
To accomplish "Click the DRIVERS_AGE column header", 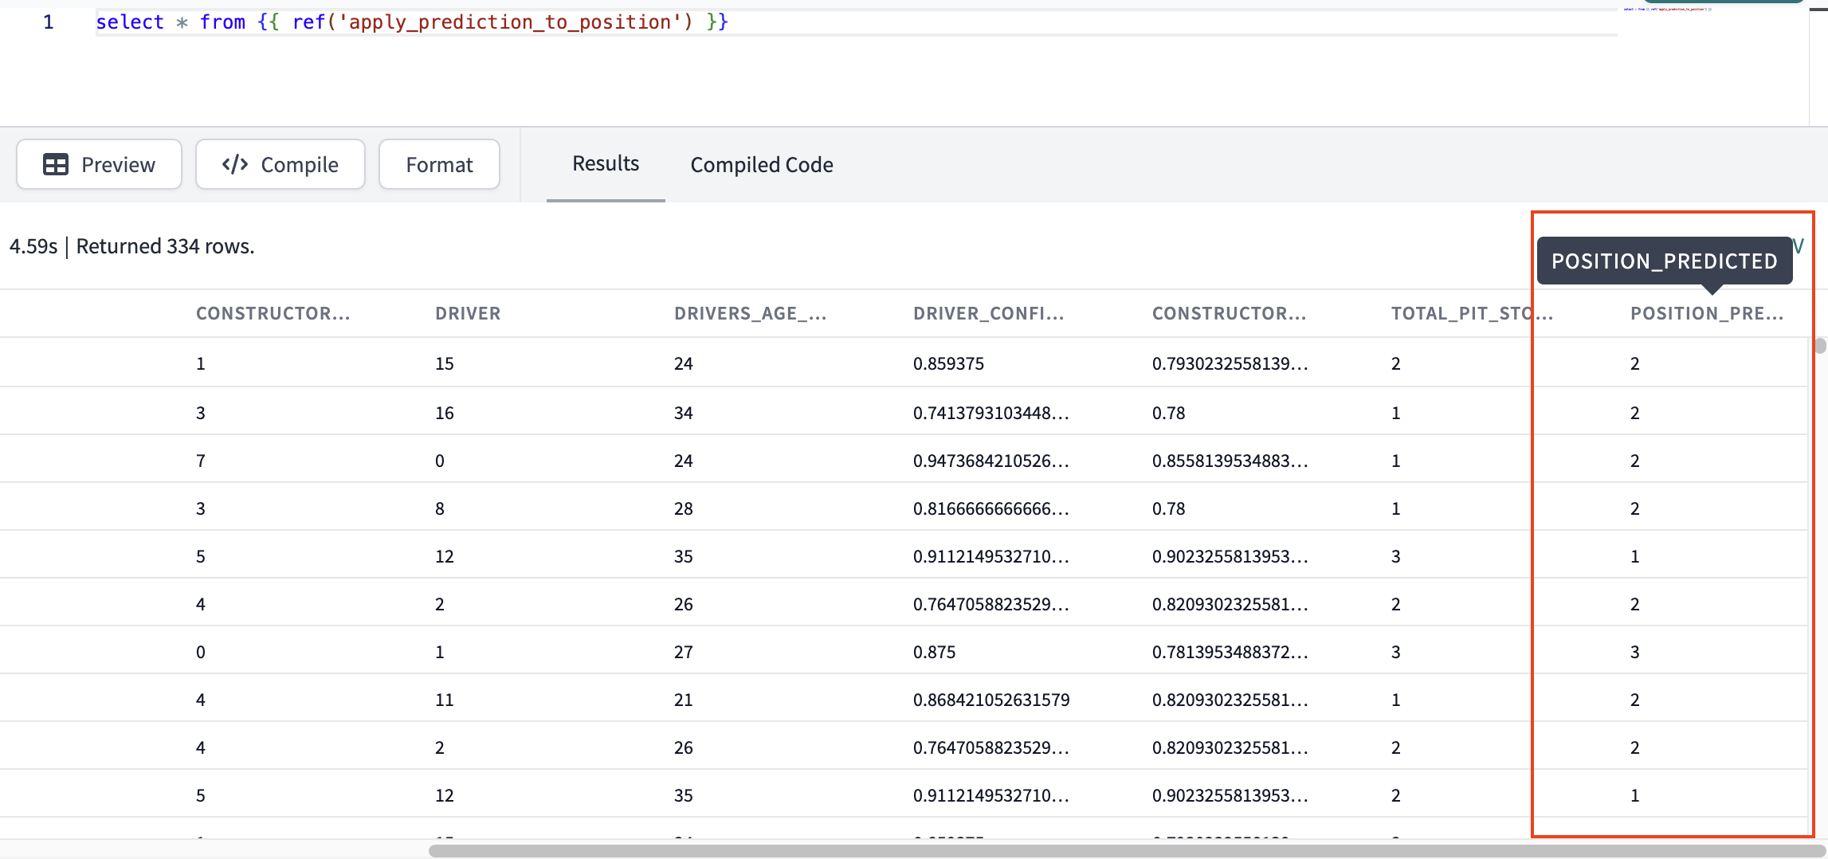I will click(x=750, y=313).
